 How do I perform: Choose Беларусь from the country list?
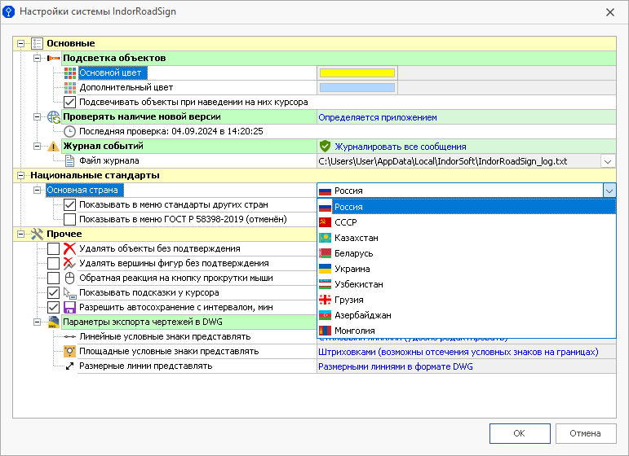click(x=467, y=253)
